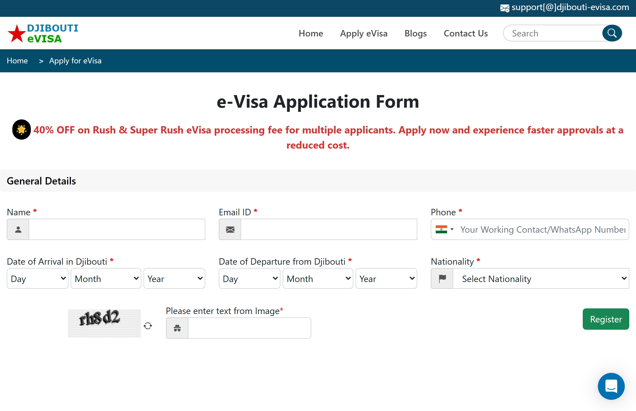
Task: Open the live chat widget
Action: click(611, 386)
